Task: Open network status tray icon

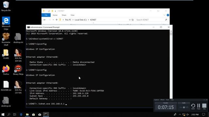Action: point(184,115)
